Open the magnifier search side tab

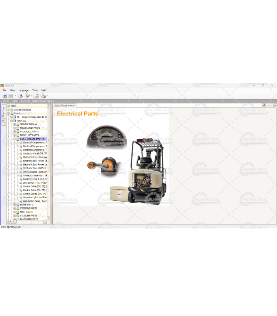(x=4, y=122)
